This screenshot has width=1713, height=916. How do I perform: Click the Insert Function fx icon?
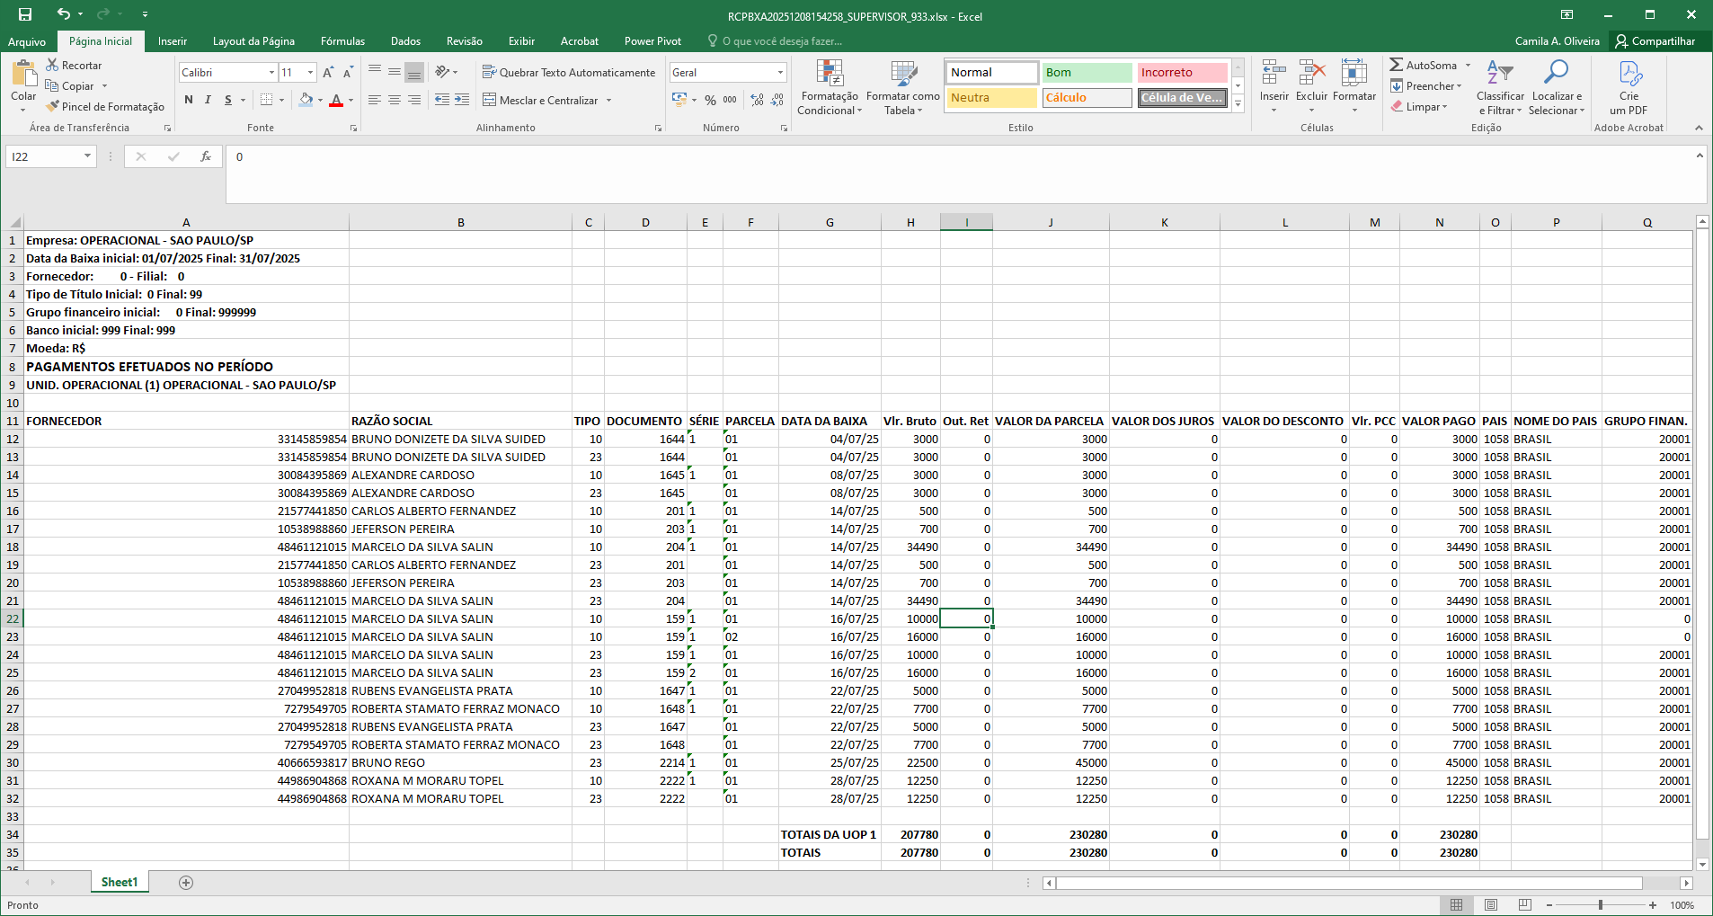click(x=206, y=156)
